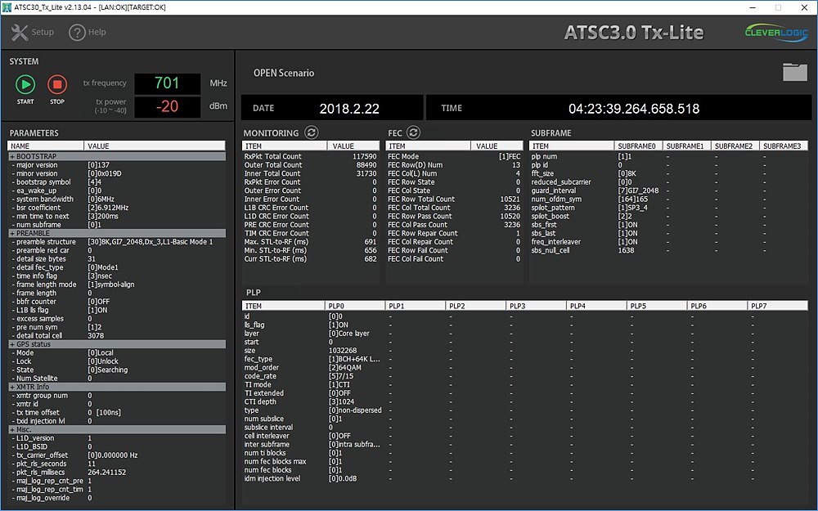Open scenario folder icon
This screenshot has height=511, width=818.
(x=795, y=72)
